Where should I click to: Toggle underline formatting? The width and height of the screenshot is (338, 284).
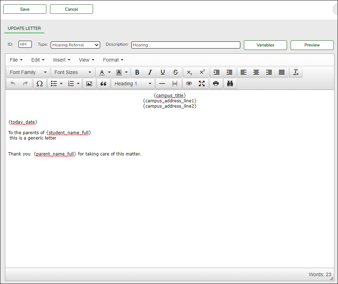pyautogui.click(x=163, y=72)
